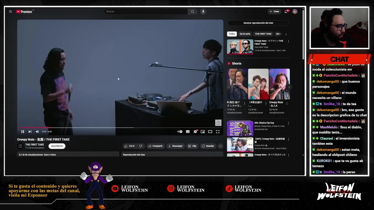The image size is (374, 210).
Task: Open options for ビリケン video
Action: tap(288, 41)
